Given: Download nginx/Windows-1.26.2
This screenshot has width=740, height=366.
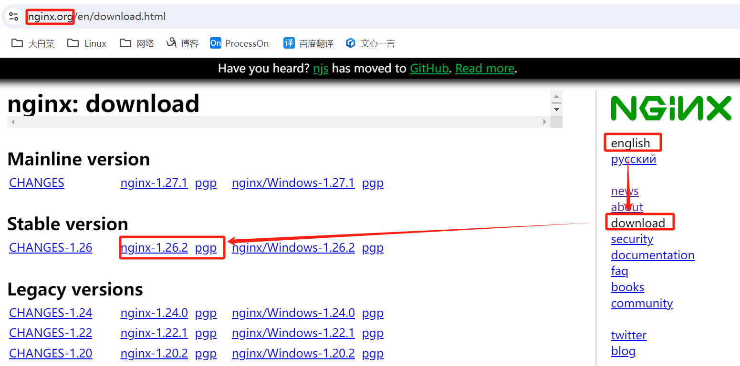Looking at the screenshot, I should [x=293, y=248].
